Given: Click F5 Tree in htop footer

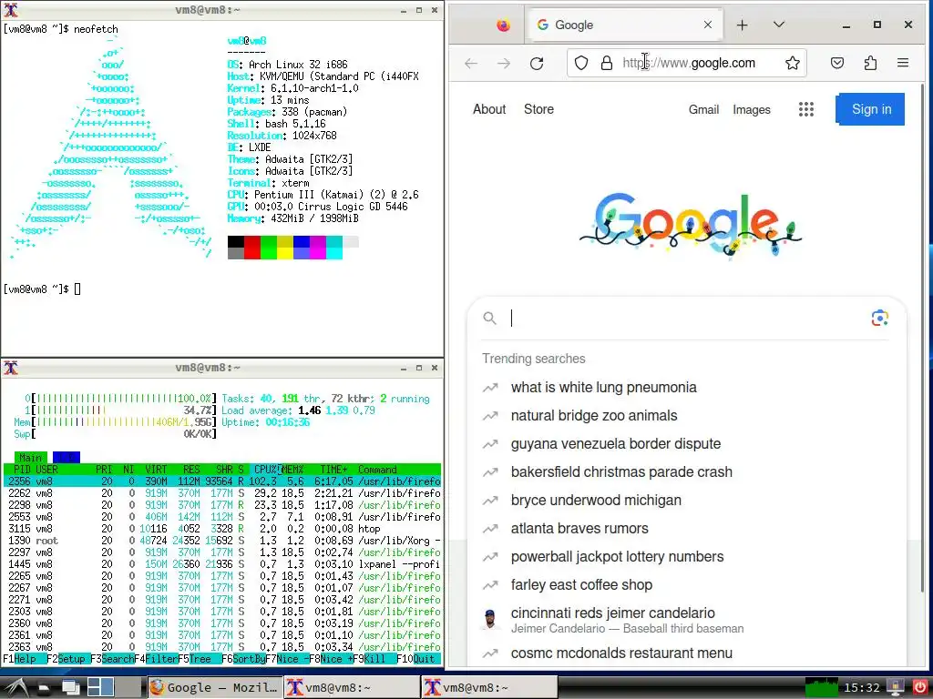Looking at the screenshot, I should tap(200, 659).
